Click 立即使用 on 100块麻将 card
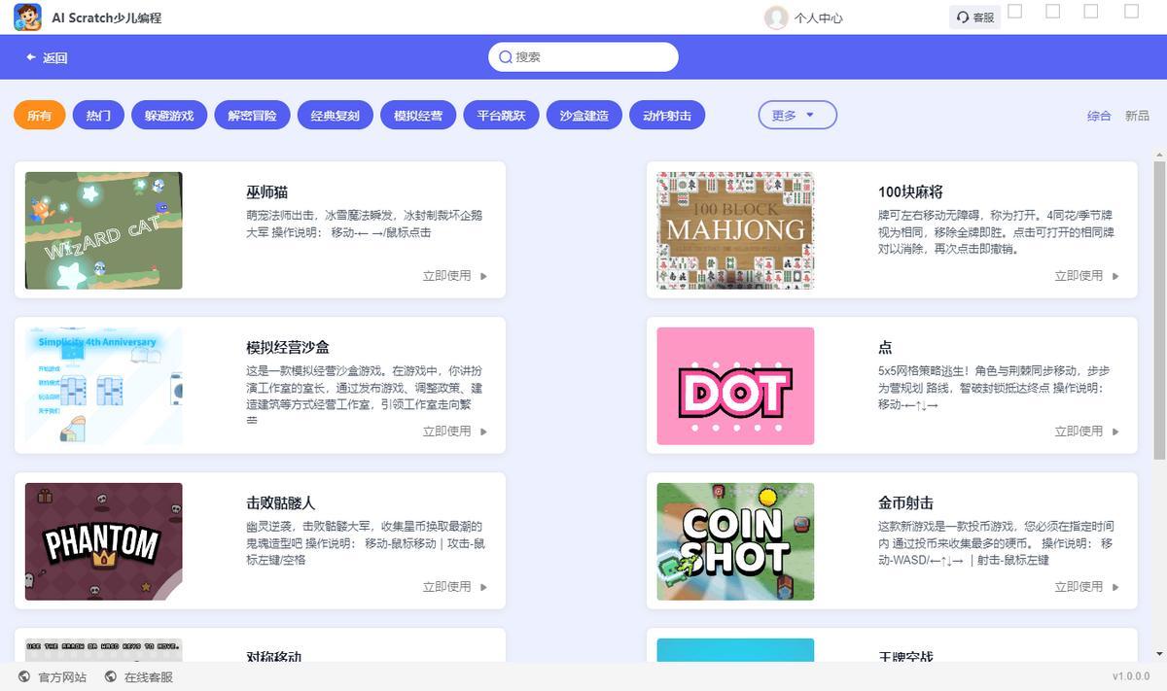Screen dimensions: 1167x691 1085,276
